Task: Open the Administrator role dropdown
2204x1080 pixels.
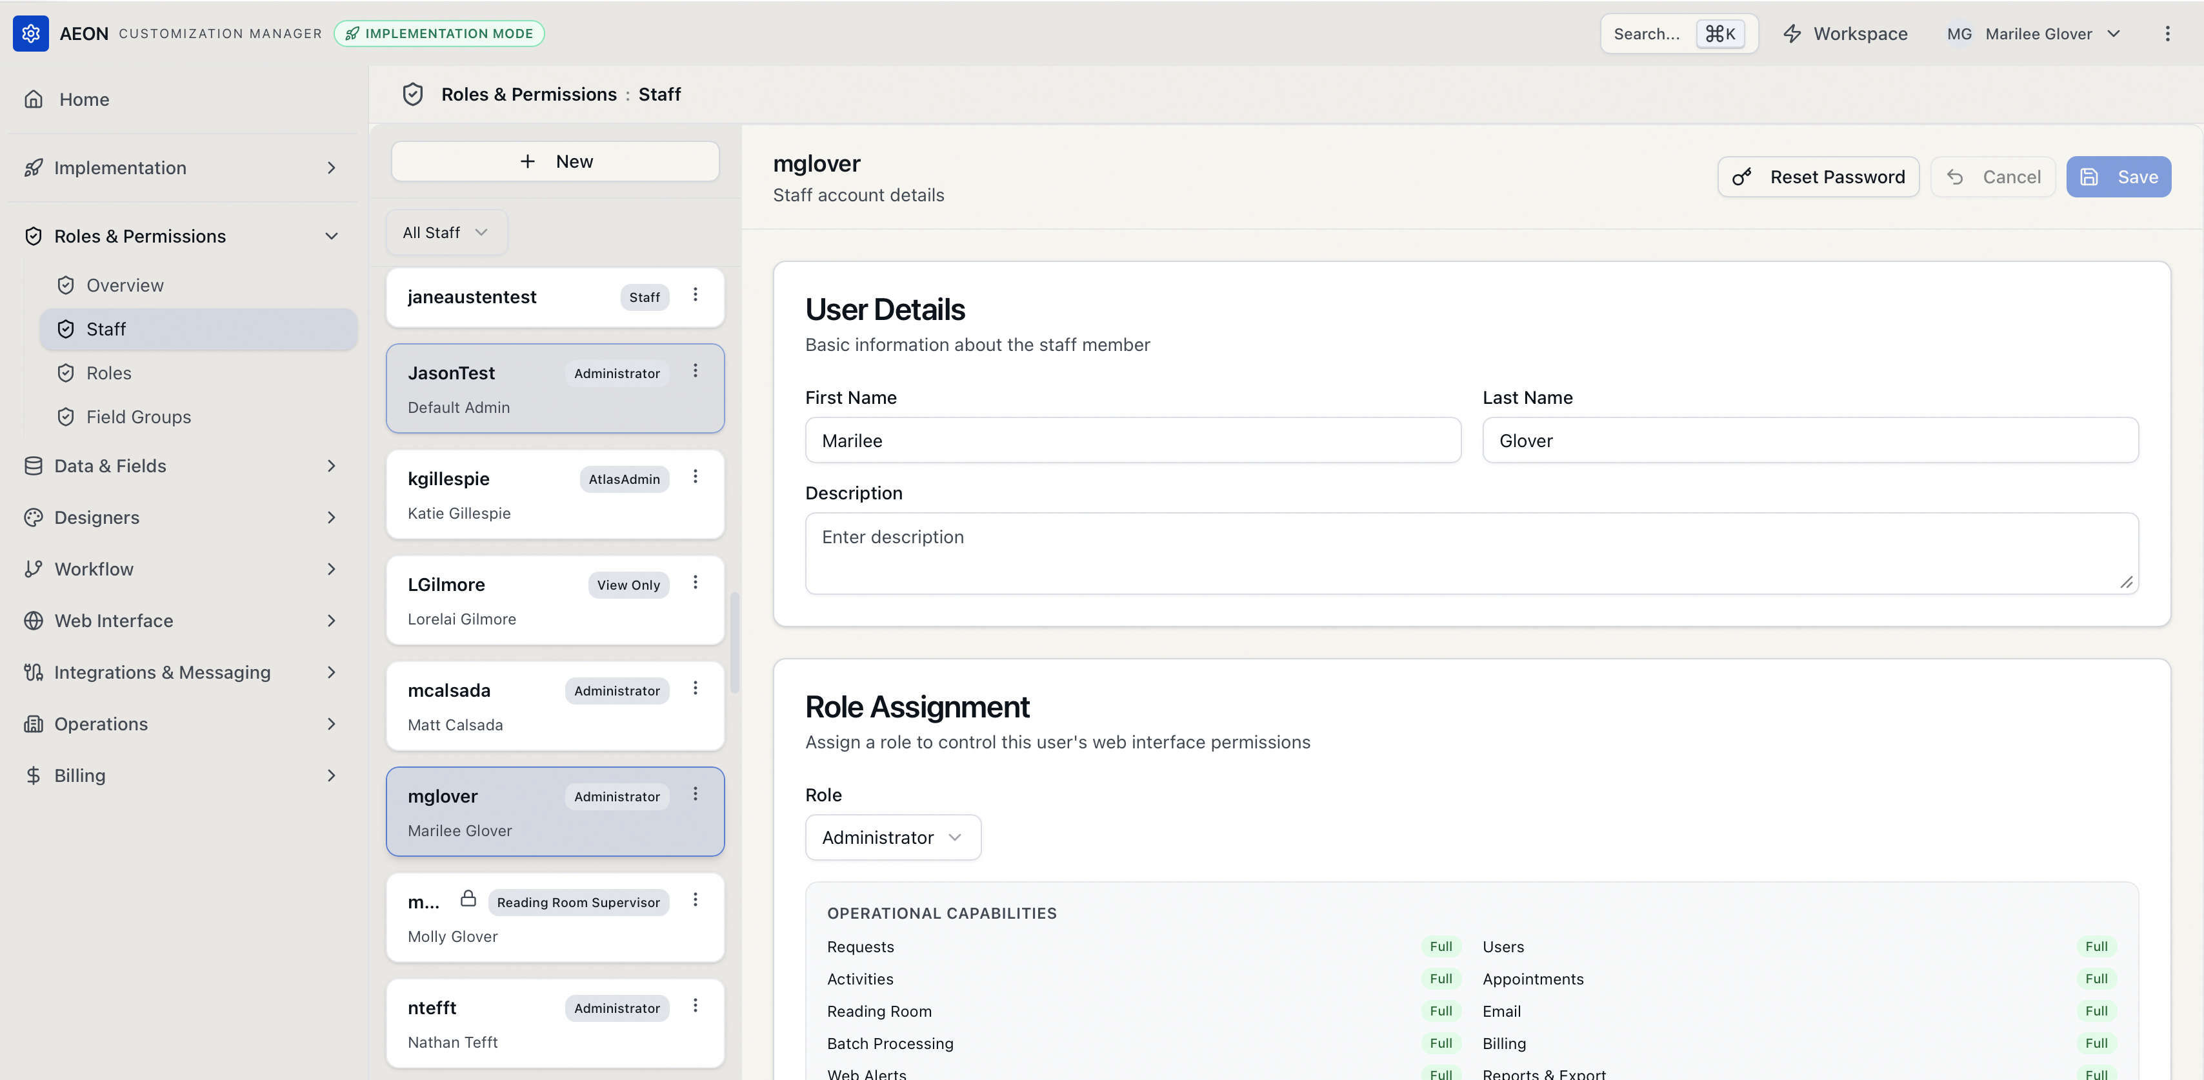Action: [892, 838]
